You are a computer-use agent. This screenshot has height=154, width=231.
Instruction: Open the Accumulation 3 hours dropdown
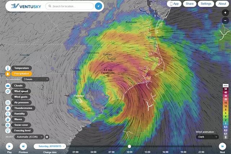(35, 79)
